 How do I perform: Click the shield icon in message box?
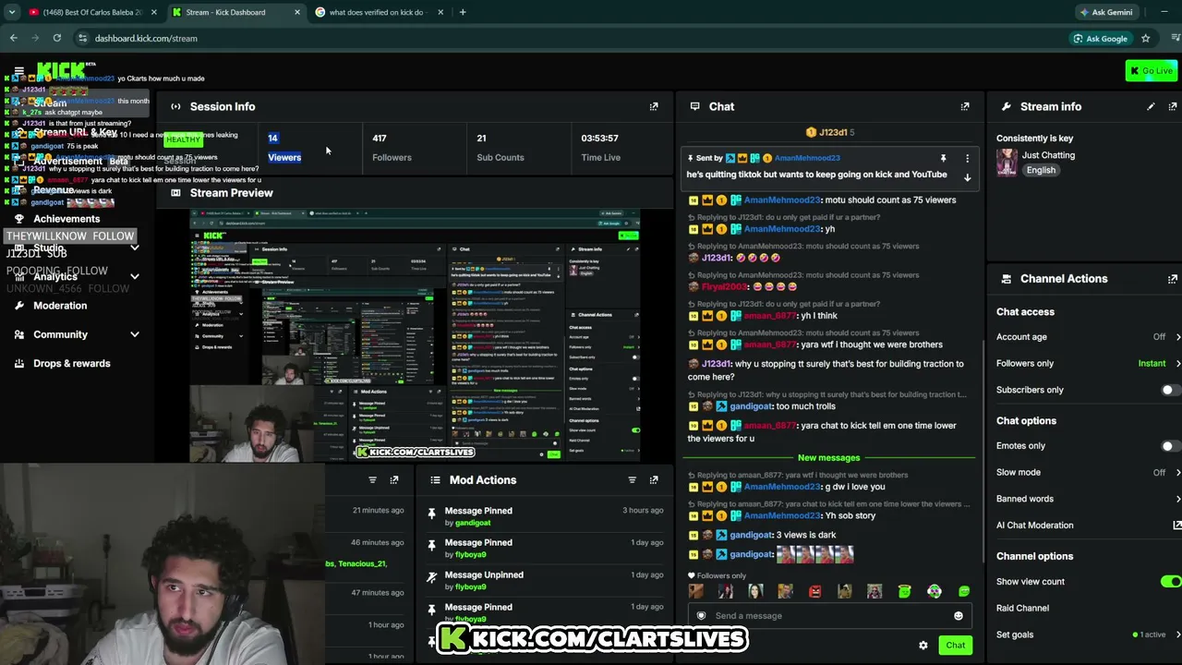pyautogui.click(x=702, y=616)
